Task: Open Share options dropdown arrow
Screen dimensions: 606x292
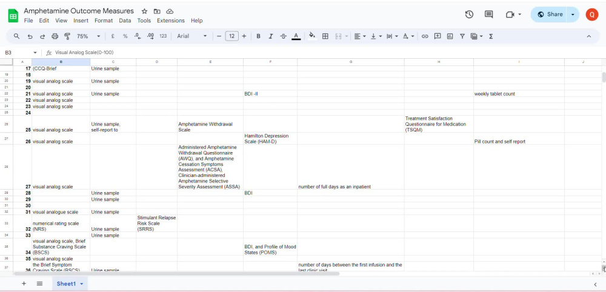Action: point(573,15)
